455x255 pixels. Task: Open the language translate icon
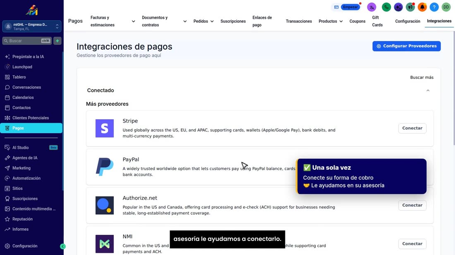(371, 7)
